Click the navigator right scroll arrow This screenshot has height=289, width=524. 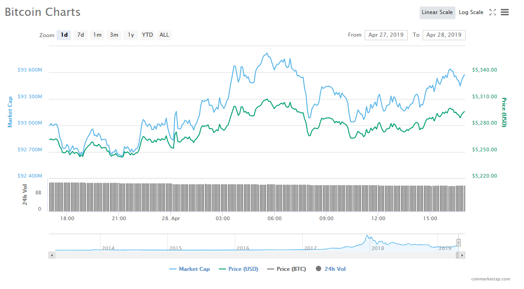coord(462,255)
